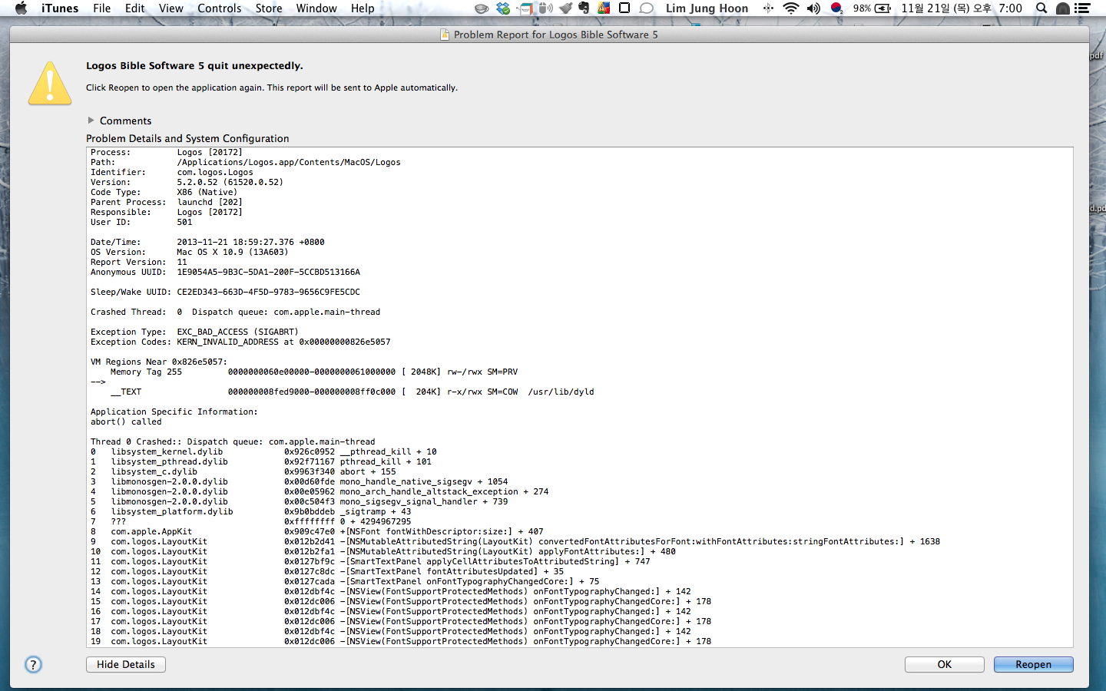
Task: Click the Dropbox menu bar icon
Action: pyautogui.click(x=503, y=8)
